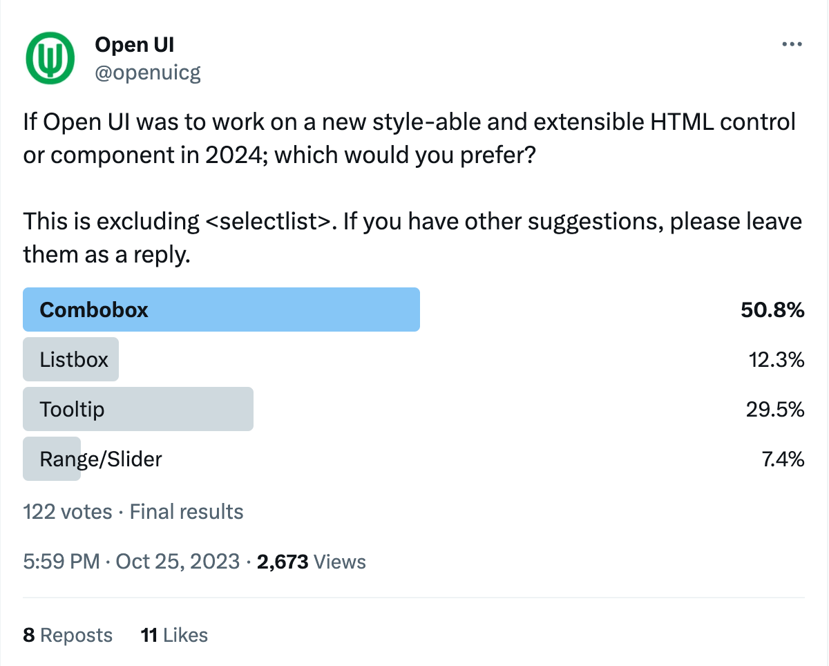The height and width of the screenshot is (666, 829).
Task: Click the 122 votes label
Action: pyautogui.click(x=67, y=511)
